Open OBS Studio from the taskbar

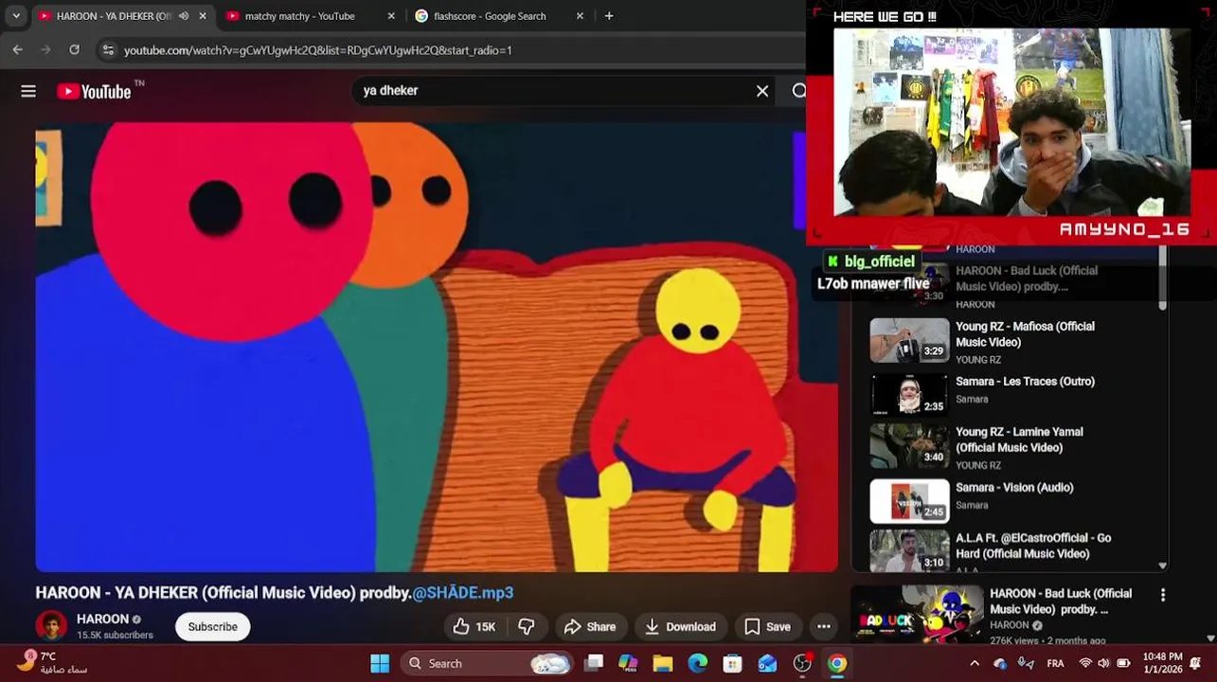coord(802,663)
